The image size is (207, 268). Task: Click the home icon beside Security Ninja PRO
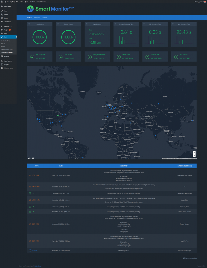5,2
